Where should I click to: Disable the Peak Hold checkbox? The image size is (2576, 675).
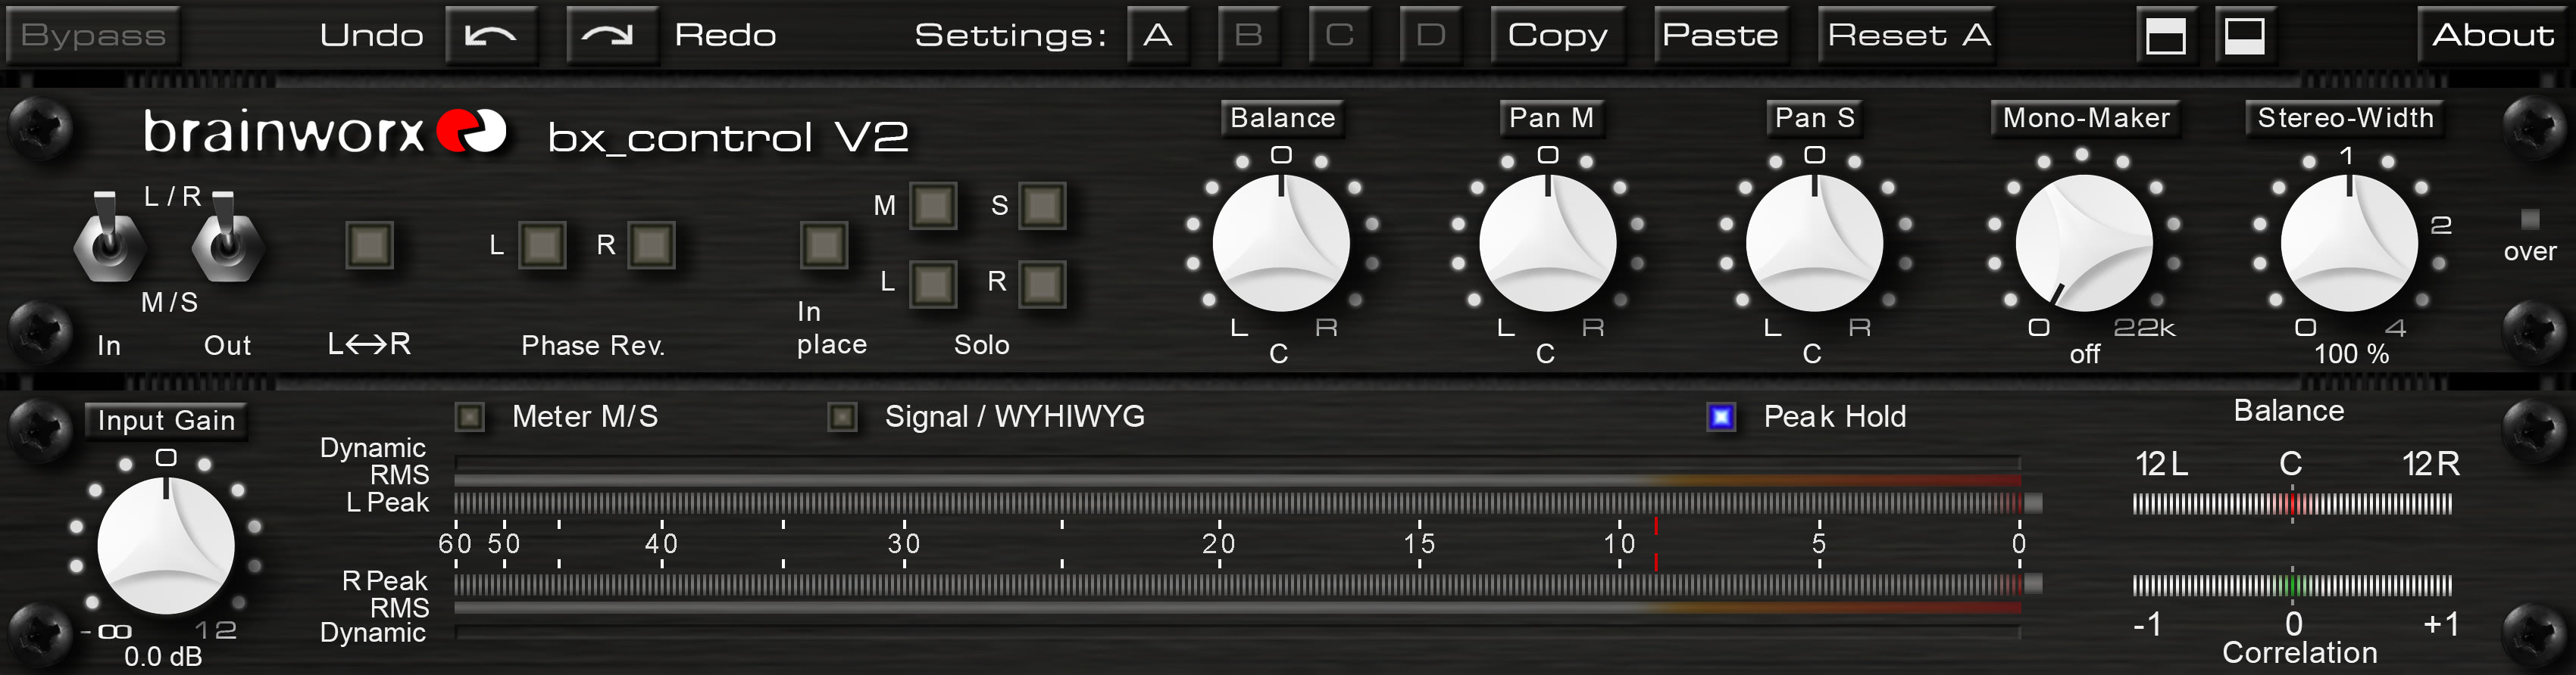[x=1721, y=416]
